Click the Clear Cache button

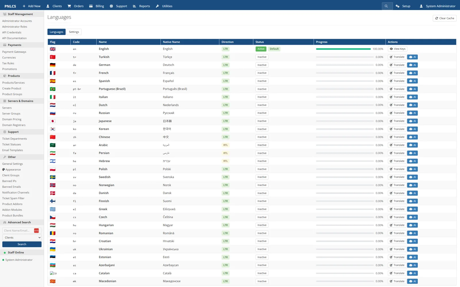444,18
